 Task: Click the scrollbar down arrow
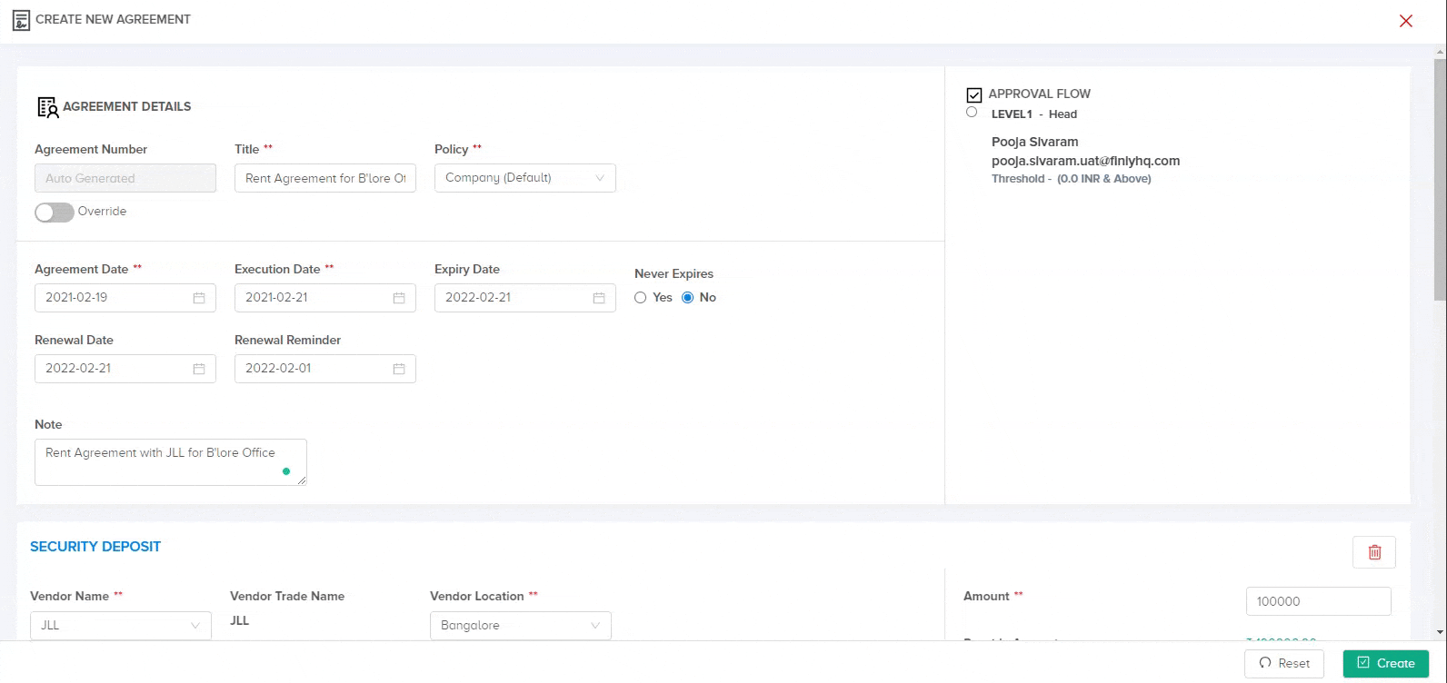tap(1440, 633)
